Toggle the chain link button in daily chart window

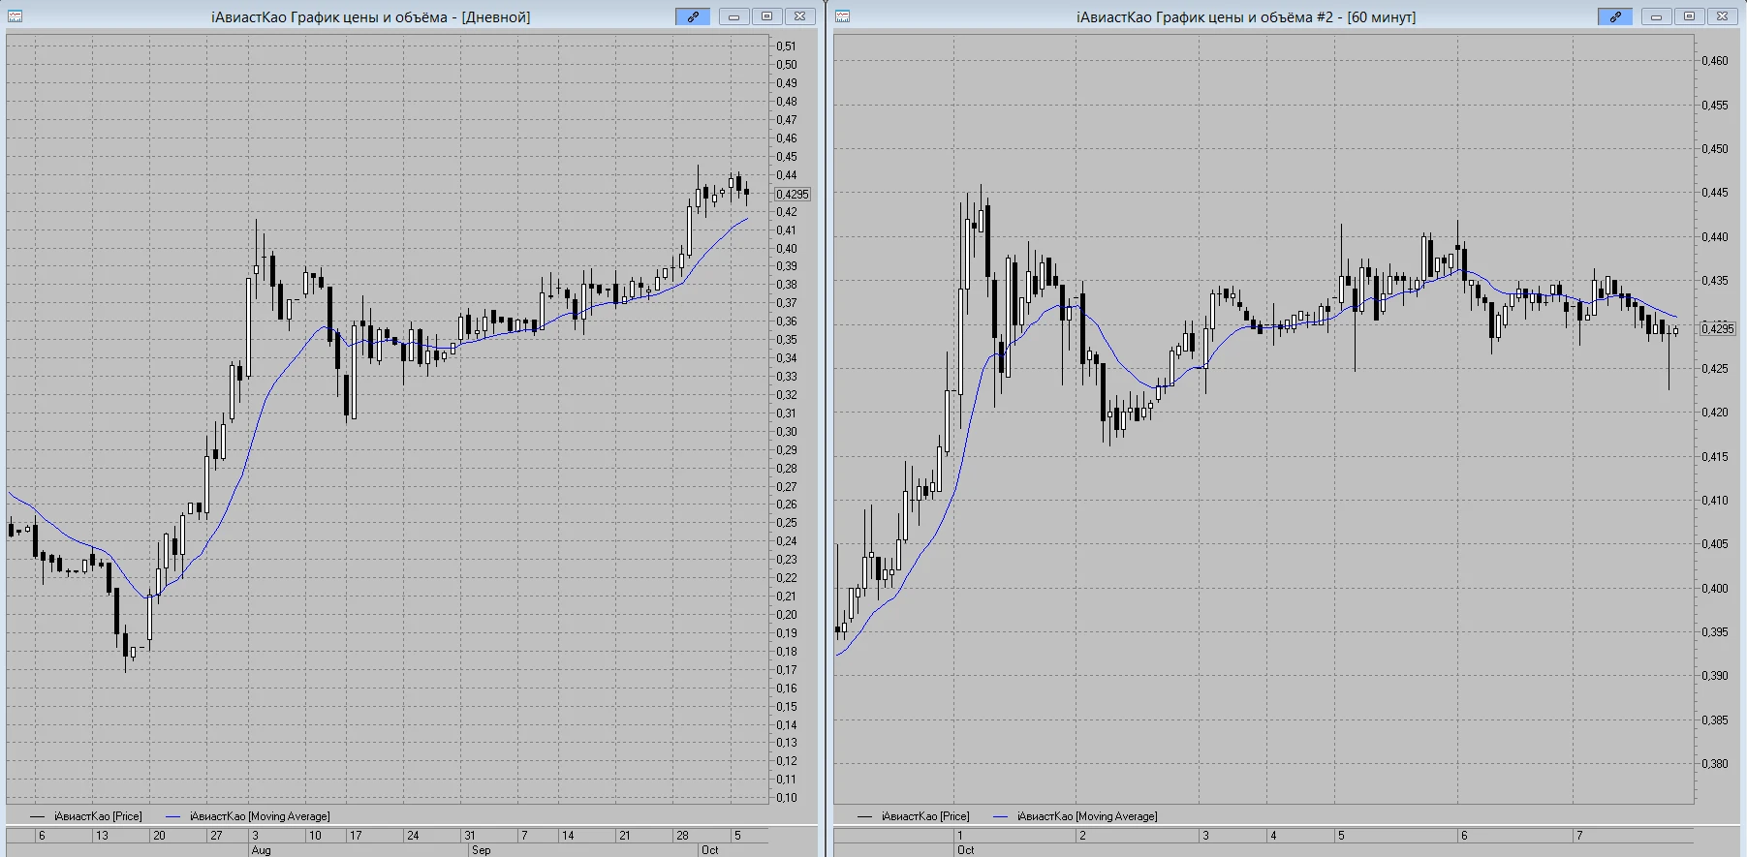693,16
